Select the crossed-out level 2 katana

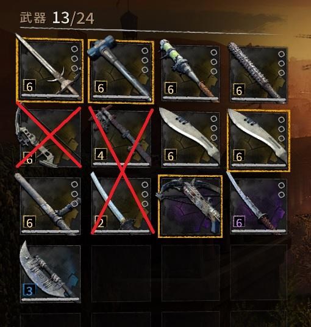pos(121,206)
